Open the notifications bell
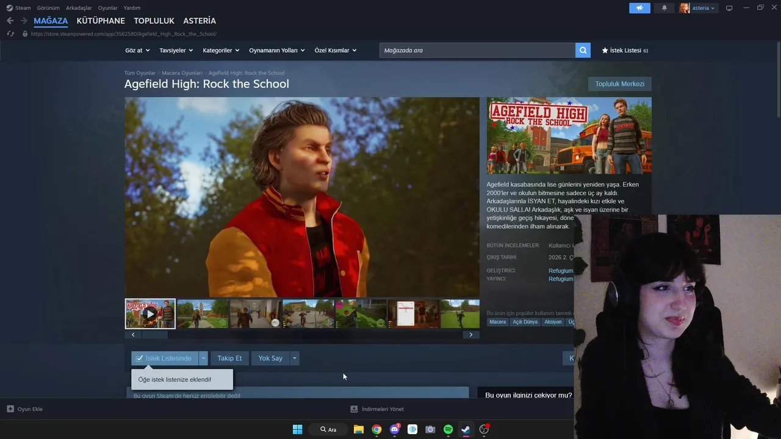Viewport: 781px width, 439px height. pyautogui.click(x=664, y=8)
